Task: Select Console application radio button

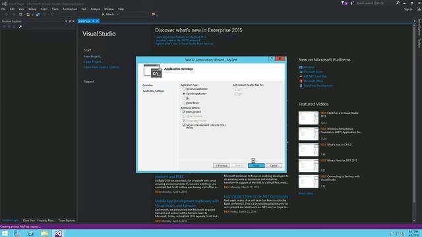Action: pos(184,93)
